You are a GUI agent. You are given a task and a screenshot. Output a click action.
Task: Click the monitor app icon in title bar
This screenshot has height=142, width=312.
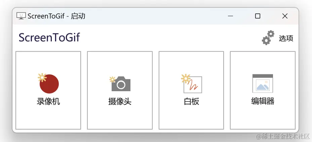(21, 16)
